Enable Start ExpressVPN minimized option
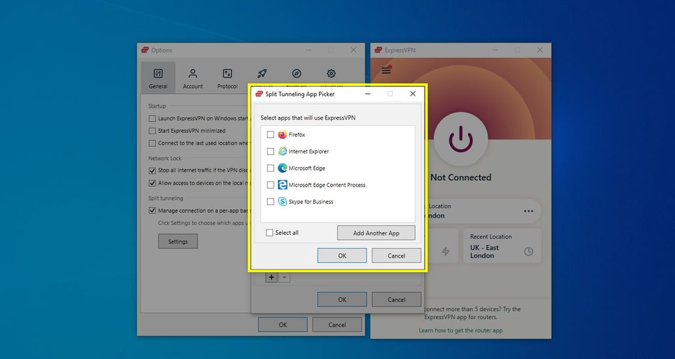This screenshot has width=675, height=359. point(152,131)
